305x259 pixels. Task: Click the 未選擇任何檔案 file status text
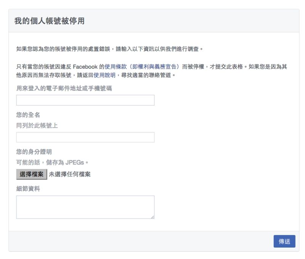(x=70, y=175)
